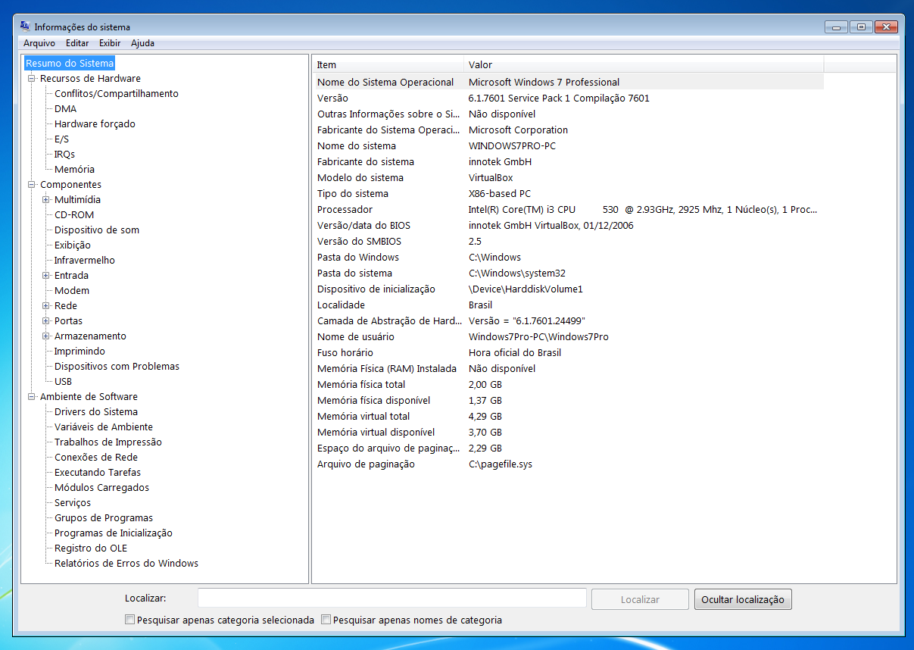Click the WINDOWS7PRO-PC system name value
Image resolution: width=914 pixels, height=650 pixels.
pyautogui.click(x=512, y=145)
